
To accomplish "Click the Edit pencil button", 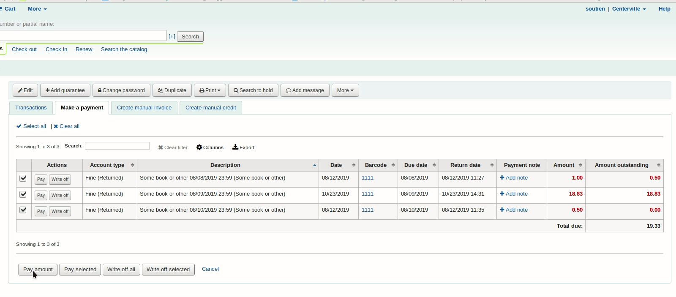I will coord(25,90).
